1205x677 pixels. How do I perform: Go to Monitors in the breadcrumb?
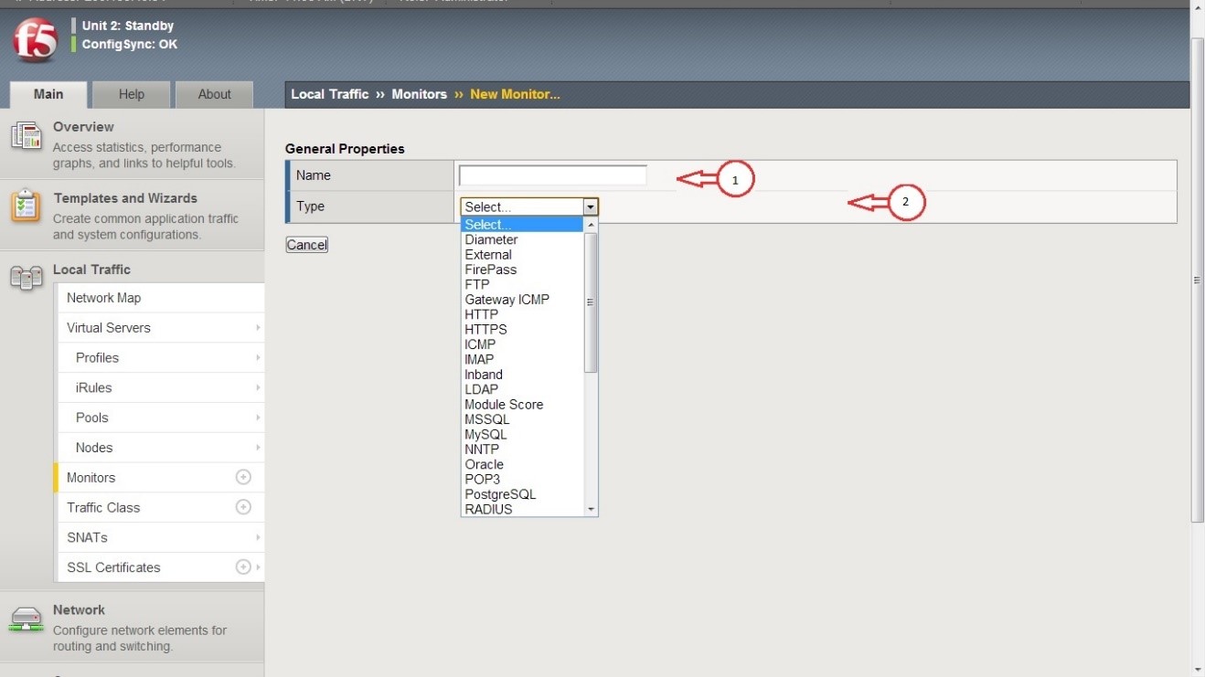(419, 94)
